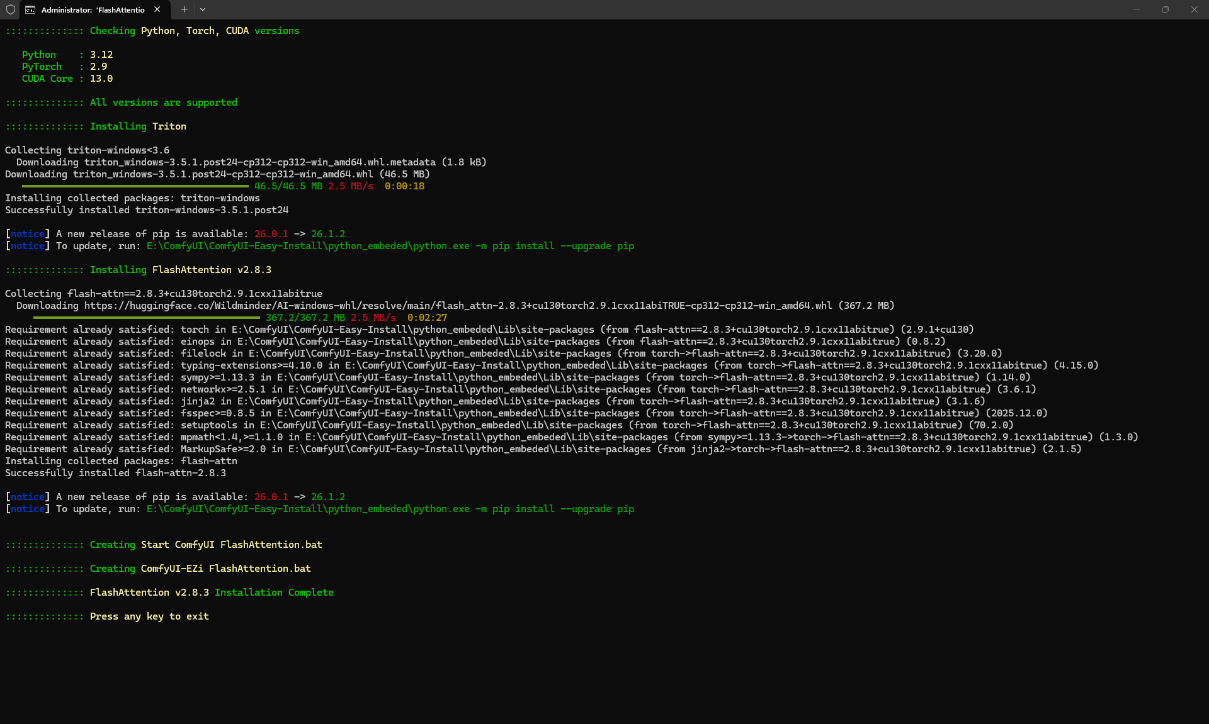Click the fsspec>=0.8.5 requirement line
This screenshot has height=724, width=1209.
(526, 413)
